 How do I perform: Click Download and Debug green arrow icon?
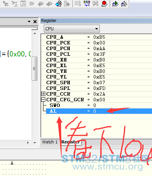(115, 3)
